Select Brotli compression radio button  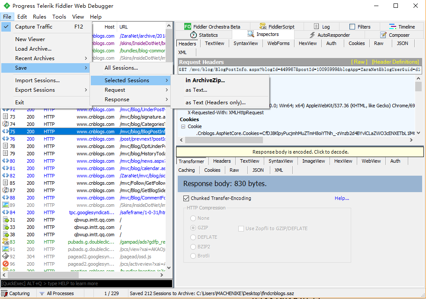click(193, 256)
